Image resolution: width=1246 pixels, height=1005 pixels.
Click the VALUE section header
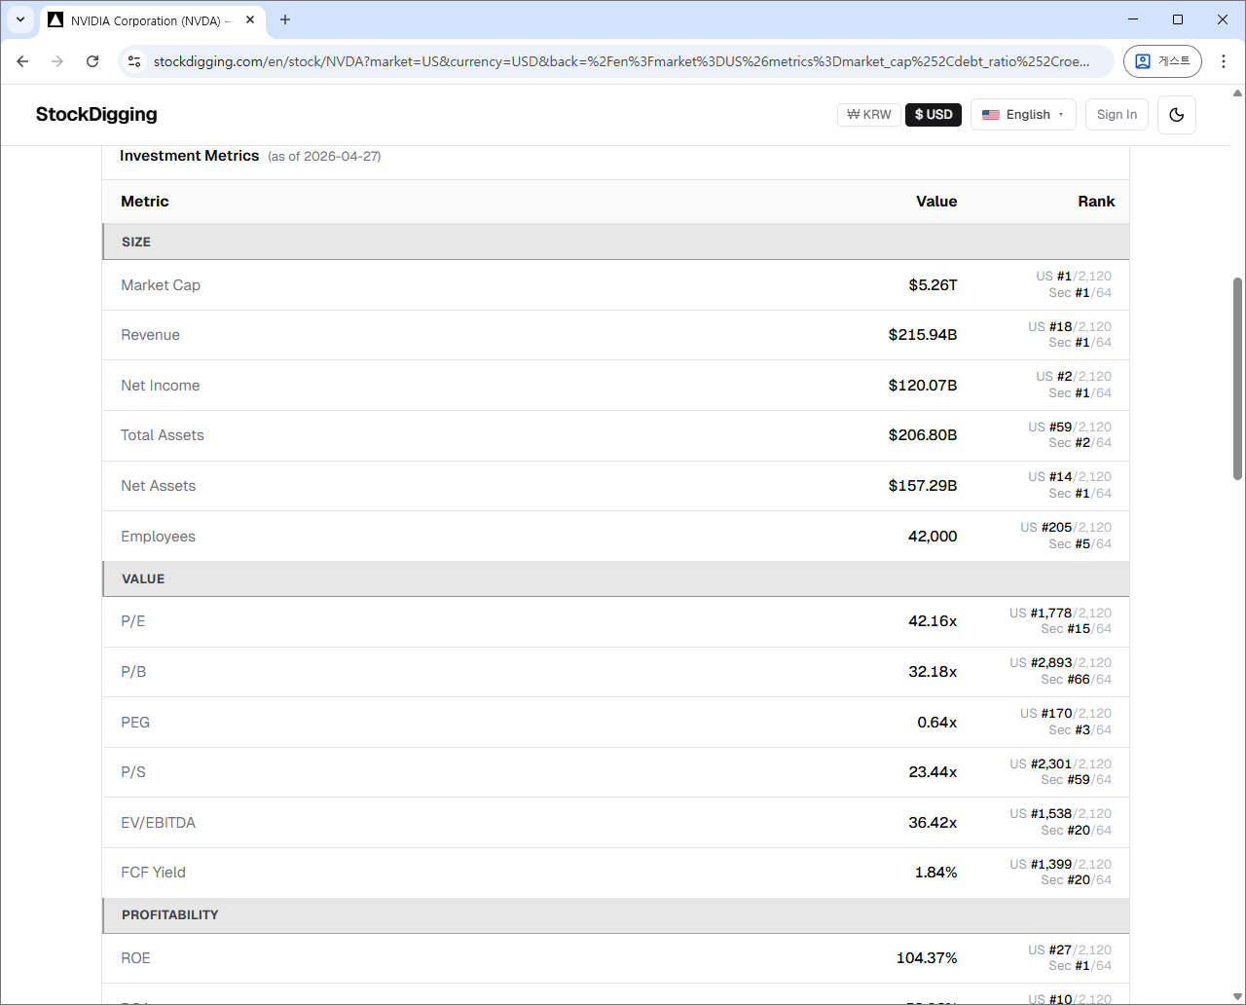pyautogui.click(x=615, y=578)
